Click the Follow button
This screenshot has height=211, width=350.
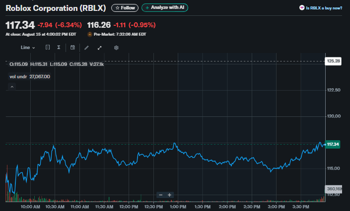point(125,8)
